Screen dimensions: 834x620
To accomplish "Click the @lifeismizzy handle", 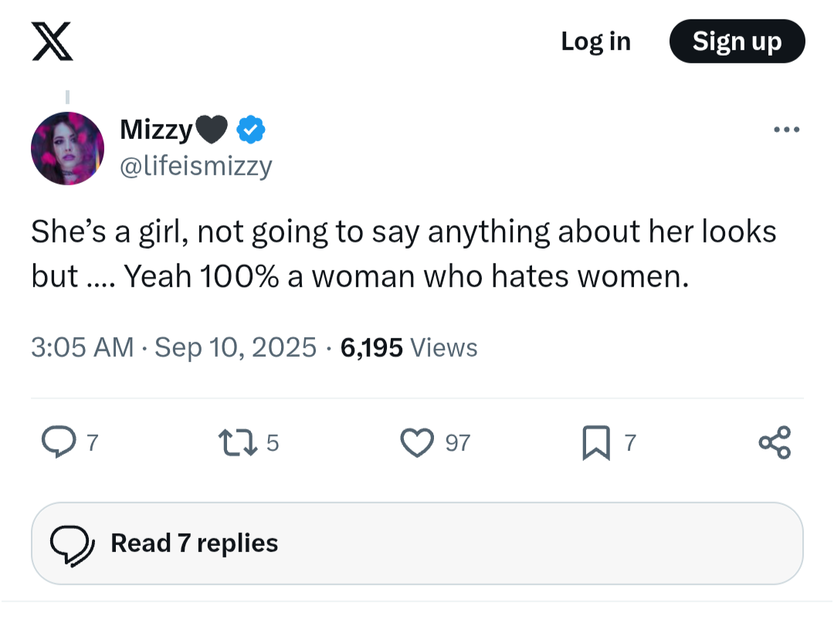I will 196,166.
